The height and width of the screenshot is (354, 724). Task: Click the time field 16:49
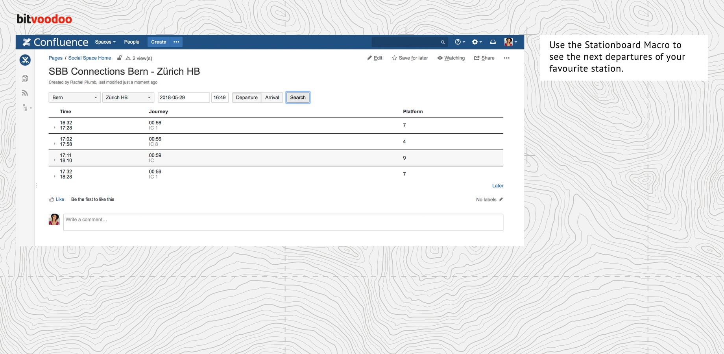click(220, 98)
